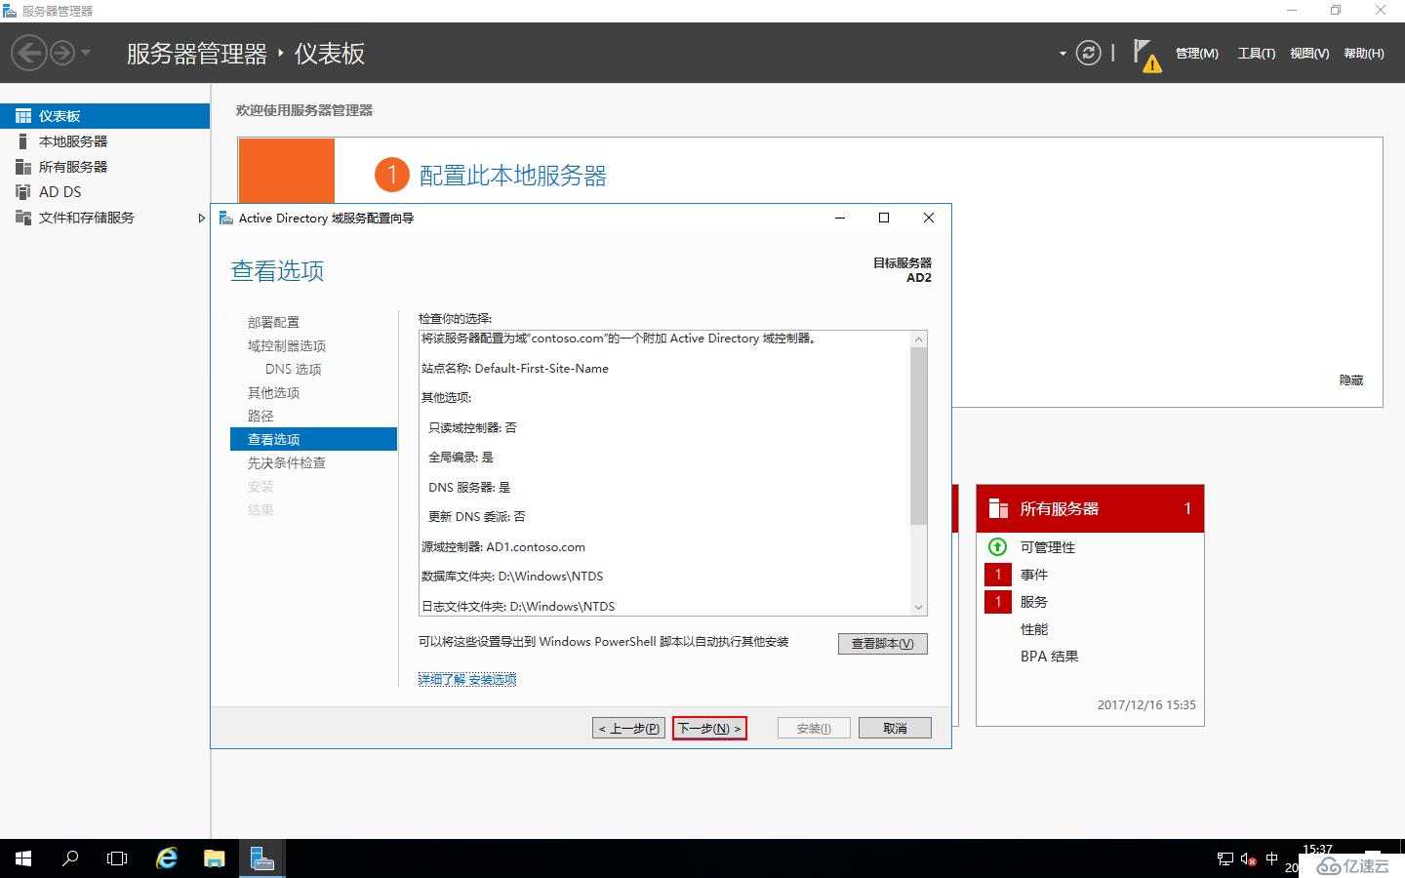Click BPA 结果 in 所有服务器 tile

[x=1049, y=657]
